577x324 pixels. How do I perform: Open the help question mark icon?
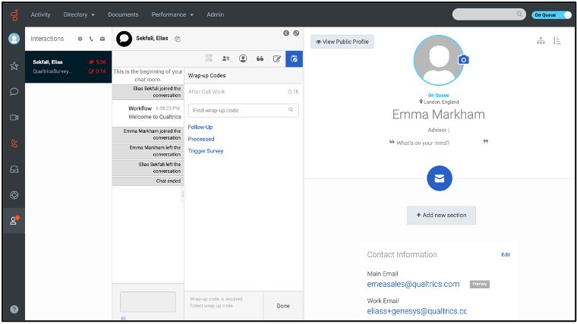tap(14, 310)
